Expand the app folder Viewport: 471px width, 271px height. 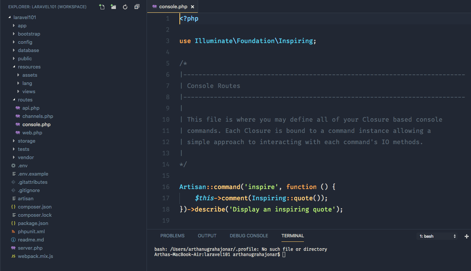pos(22,25)
